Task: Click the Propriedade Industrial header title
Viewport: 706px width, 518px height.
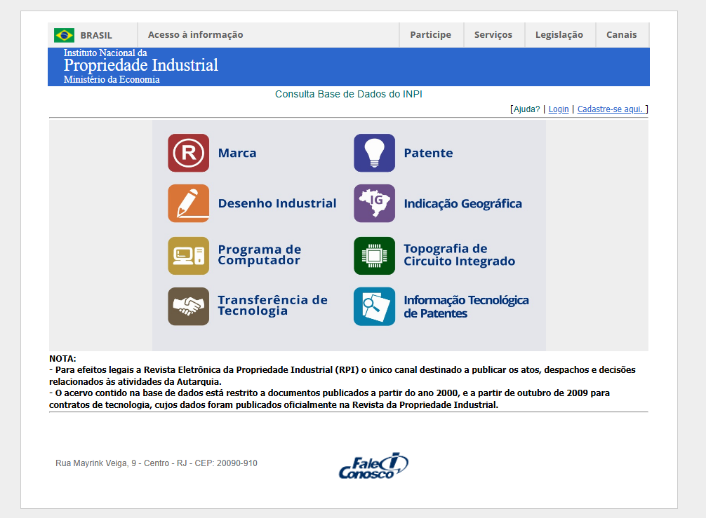Action: click(x=141, y=65)
